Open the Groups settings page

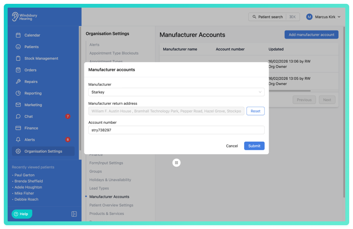(95, 171)
